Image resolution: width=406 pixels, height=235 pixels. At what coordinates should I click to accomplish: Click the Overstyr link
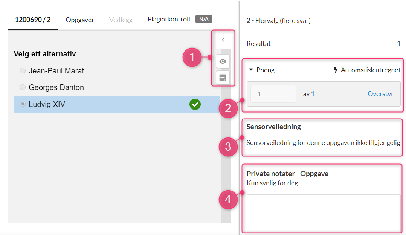point(380,94)
